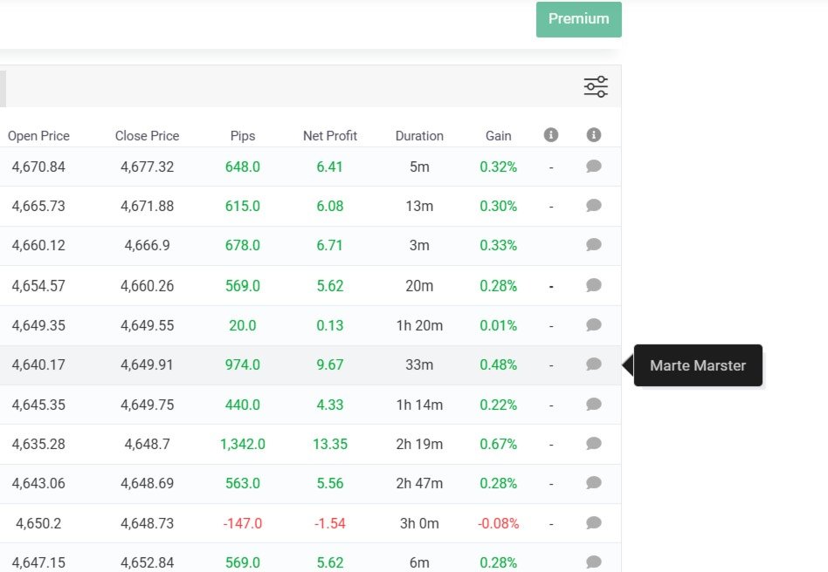
Task: Open comment bubble for 678.0 pips trade
Action: pos(594,245)
